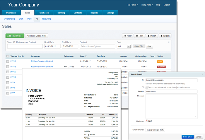The image size is (205, 140).
Task: Sort by Customer column header
Action: 35,56
